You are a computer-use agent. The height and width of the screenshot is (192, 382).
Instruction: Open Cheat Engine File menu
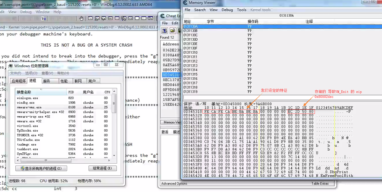tap(165, 23)
